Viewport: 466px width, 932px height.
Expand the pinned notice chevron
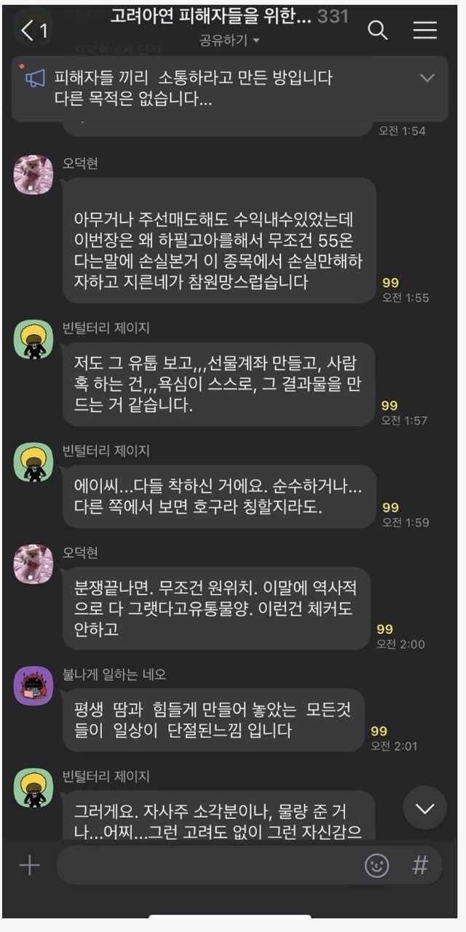[x=427, y=78]
